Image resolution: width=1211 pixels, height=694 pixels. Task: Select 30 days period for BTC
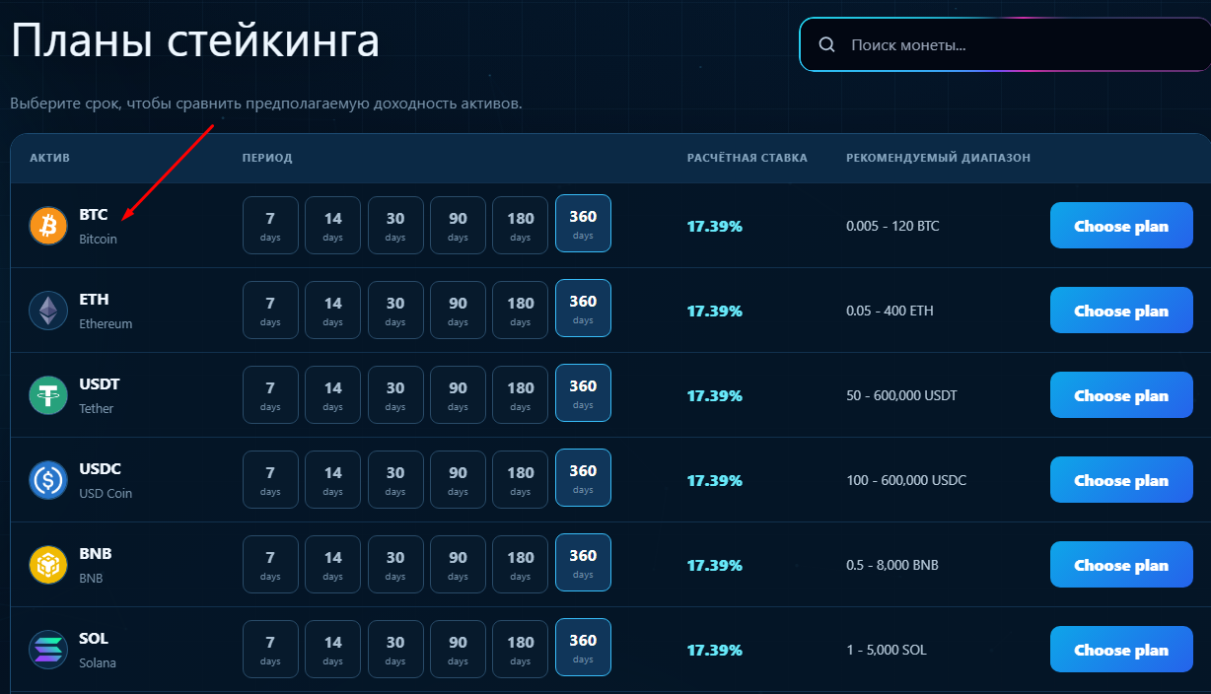point(395,226)
